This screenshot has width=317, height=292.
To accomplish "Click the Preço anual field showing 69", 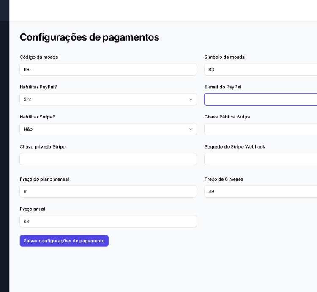I will 108,221.
